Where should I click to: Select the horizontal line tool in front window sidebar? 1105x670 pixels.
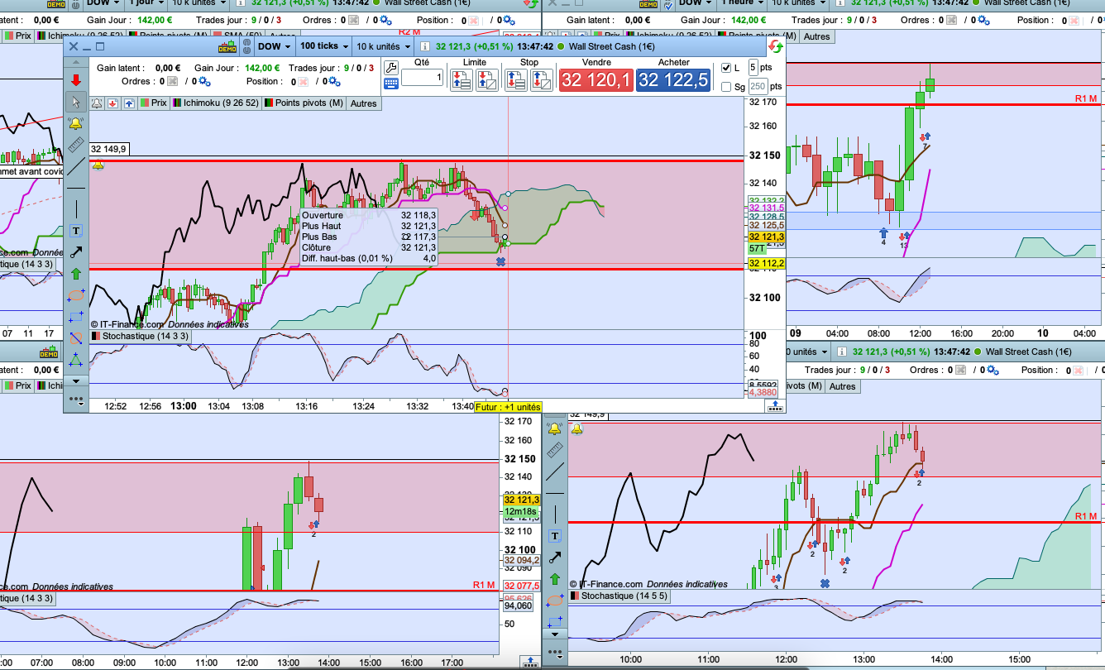pyautogui.click(x=75, y=188)
